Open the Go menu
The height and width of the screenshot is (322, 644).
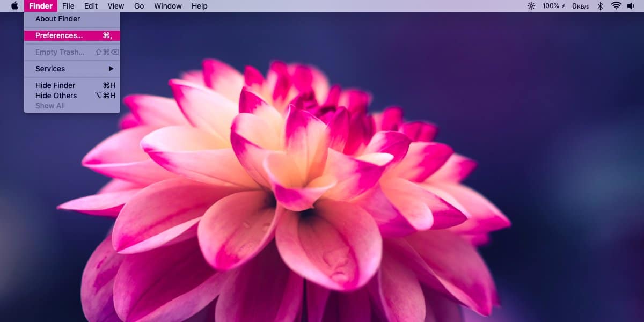(139, 6)
